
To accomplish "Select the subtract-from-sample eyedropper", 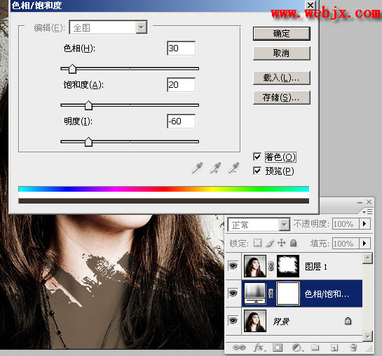I will coord(233,168).
